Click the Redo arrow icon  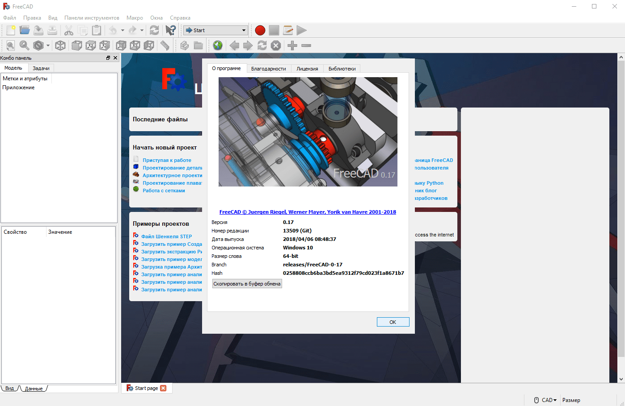click(132, 30)
